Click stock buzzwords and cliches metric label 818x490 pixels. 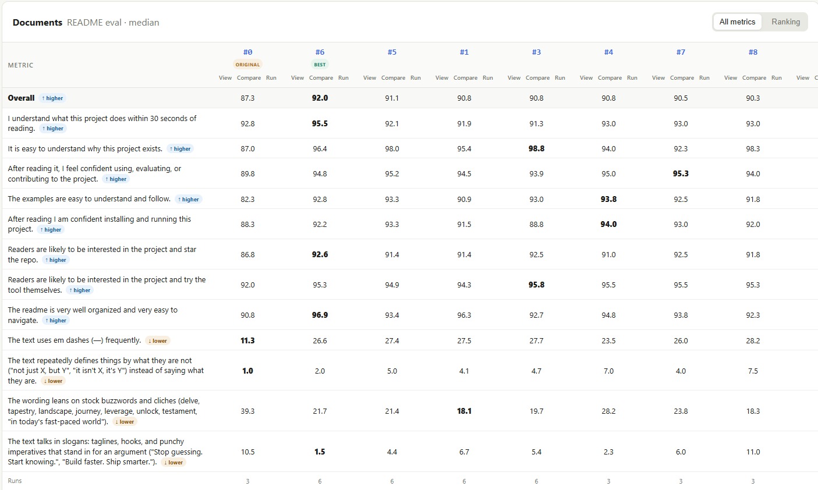click(x=104, y=411)
